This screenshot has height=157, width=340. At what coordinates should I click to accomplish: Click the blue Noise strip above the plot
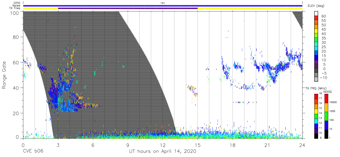pos(163,6)
